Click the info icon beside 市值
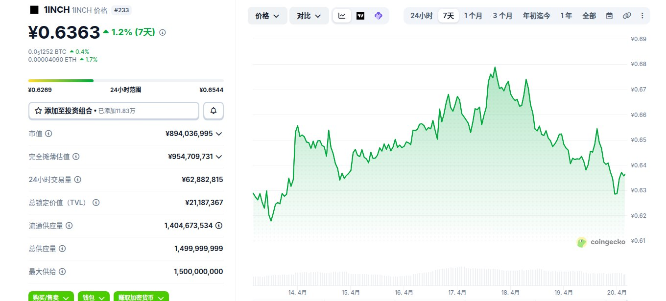 coord(48,134)
